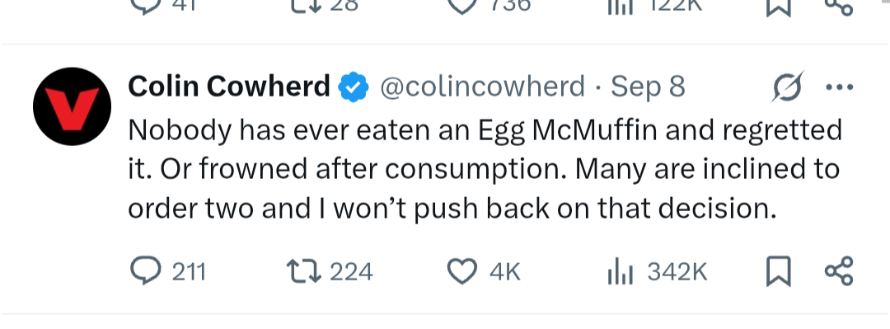Click the blue verified badge
The width and height of the screenshot is (890, 329).
(354, 87)
